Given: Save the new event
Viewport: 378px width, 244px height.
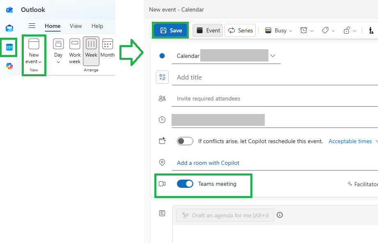Looking at the screenshot, I should click(x=171, y=30).
